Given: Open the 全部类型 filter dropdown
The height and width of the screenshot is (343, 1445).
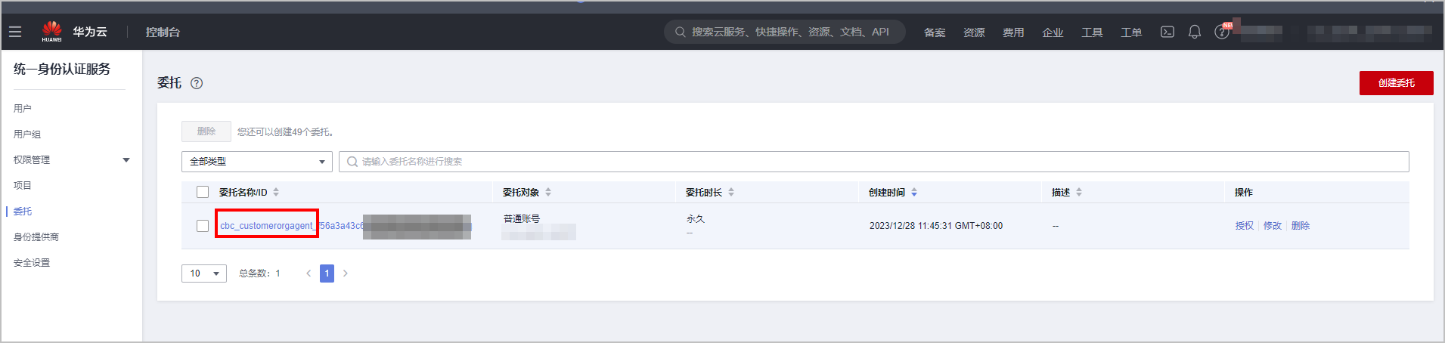Looking at the screenshot, I should click(256, 162).
